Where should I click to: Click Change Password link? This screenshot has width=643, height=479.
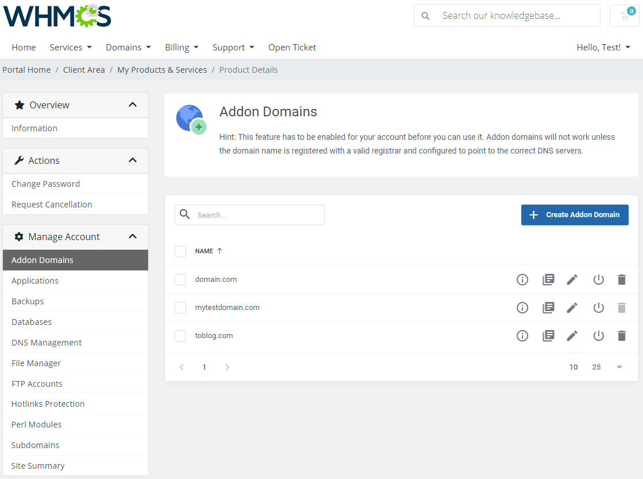(75, 184)
